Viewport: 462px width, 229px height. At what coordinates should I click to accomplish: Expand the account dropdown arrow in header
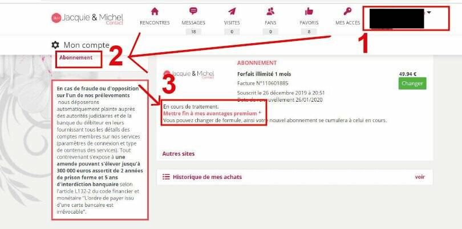click(429, 13)
